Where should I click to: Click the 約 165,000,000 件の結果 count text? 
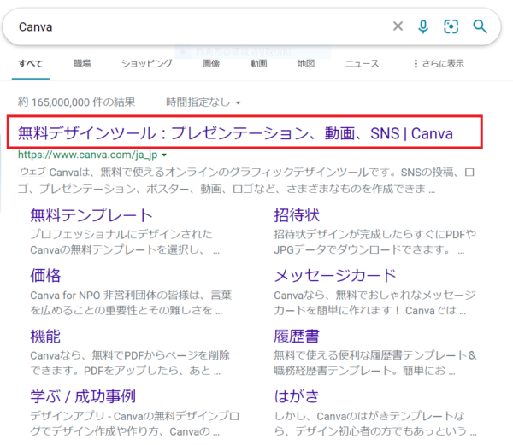(x=76, y=102)
